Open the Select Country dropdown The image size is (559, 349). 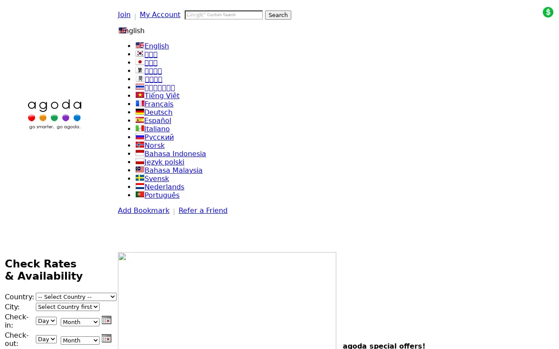click(x=76, y=297)
